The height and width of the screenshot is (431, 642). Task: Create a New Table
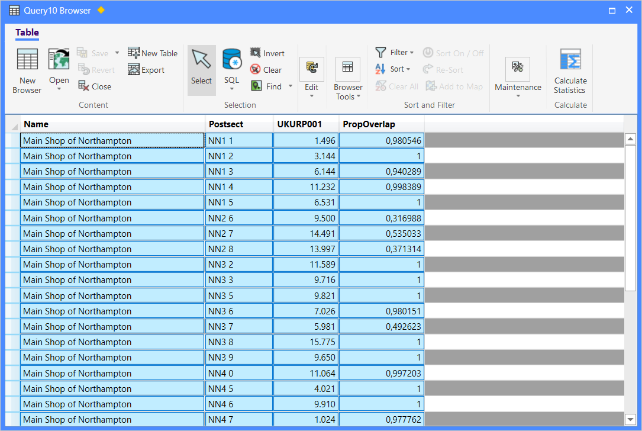pyautogui.click(x=152, y=53)
